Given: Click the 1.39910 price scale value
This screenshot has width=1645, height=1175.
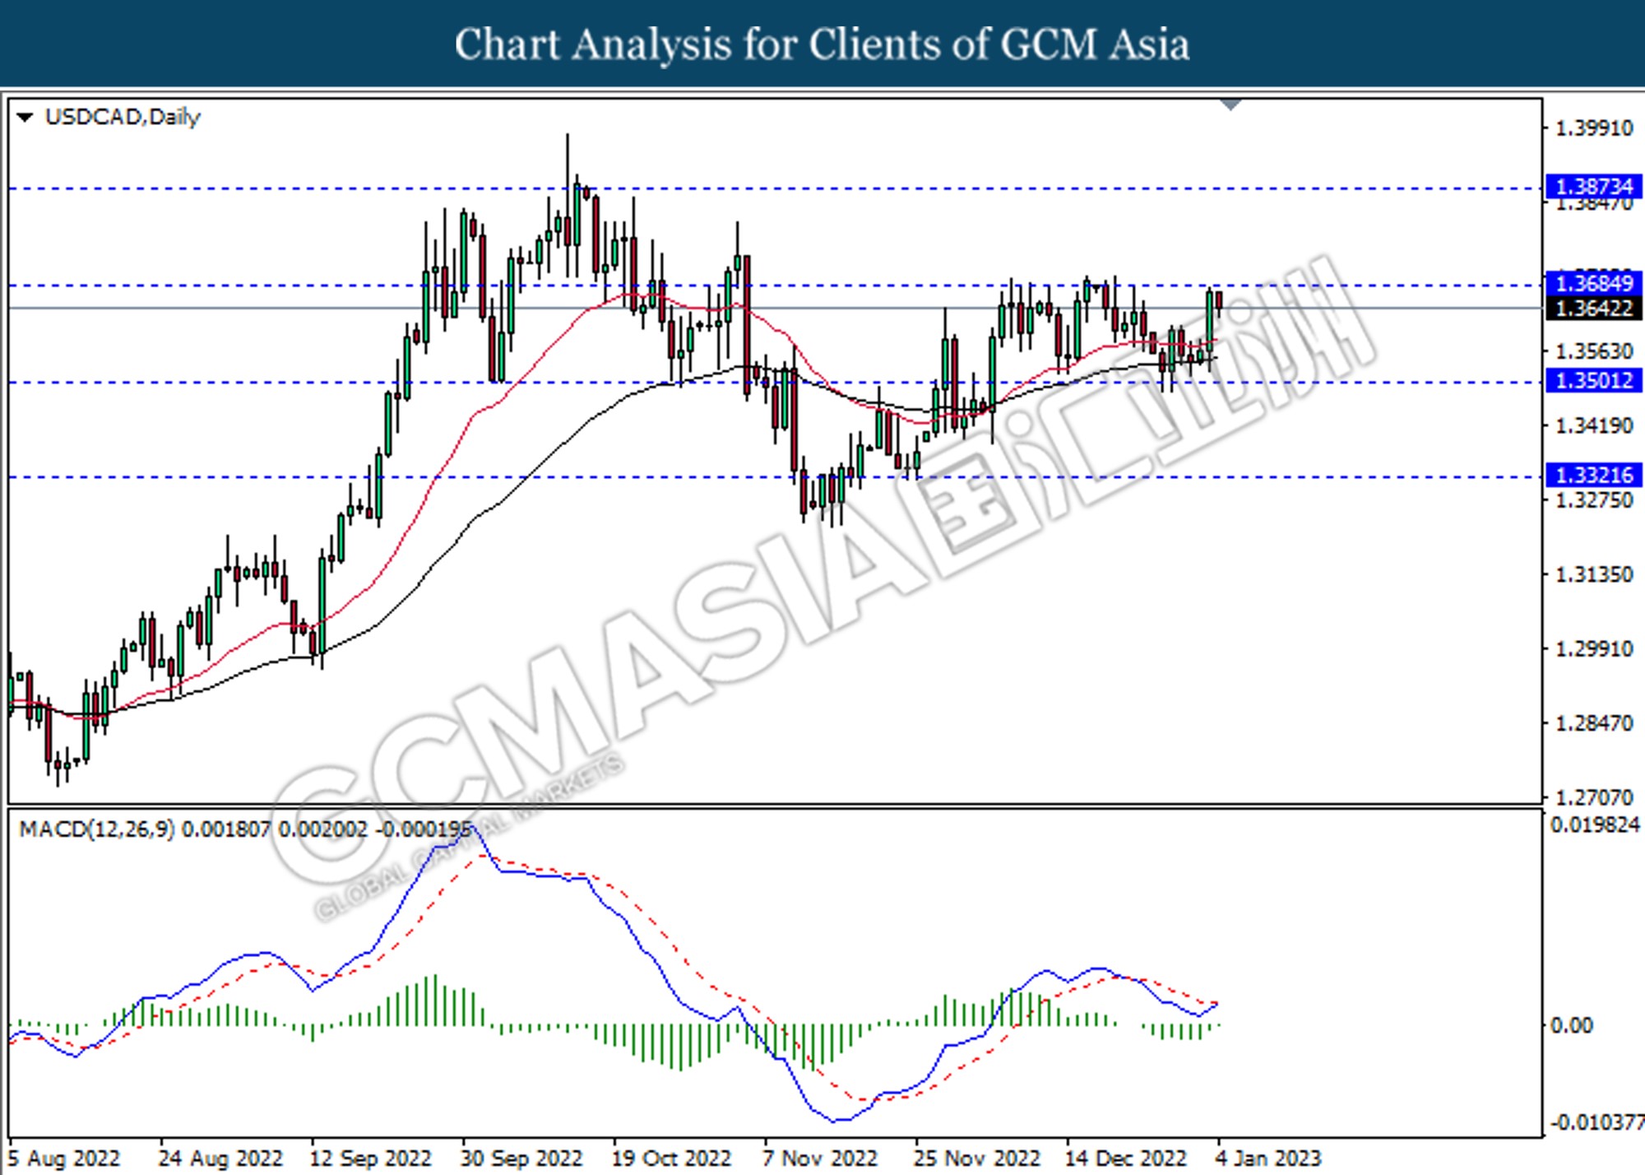Looking at the screenshot, I should 1594,128.
